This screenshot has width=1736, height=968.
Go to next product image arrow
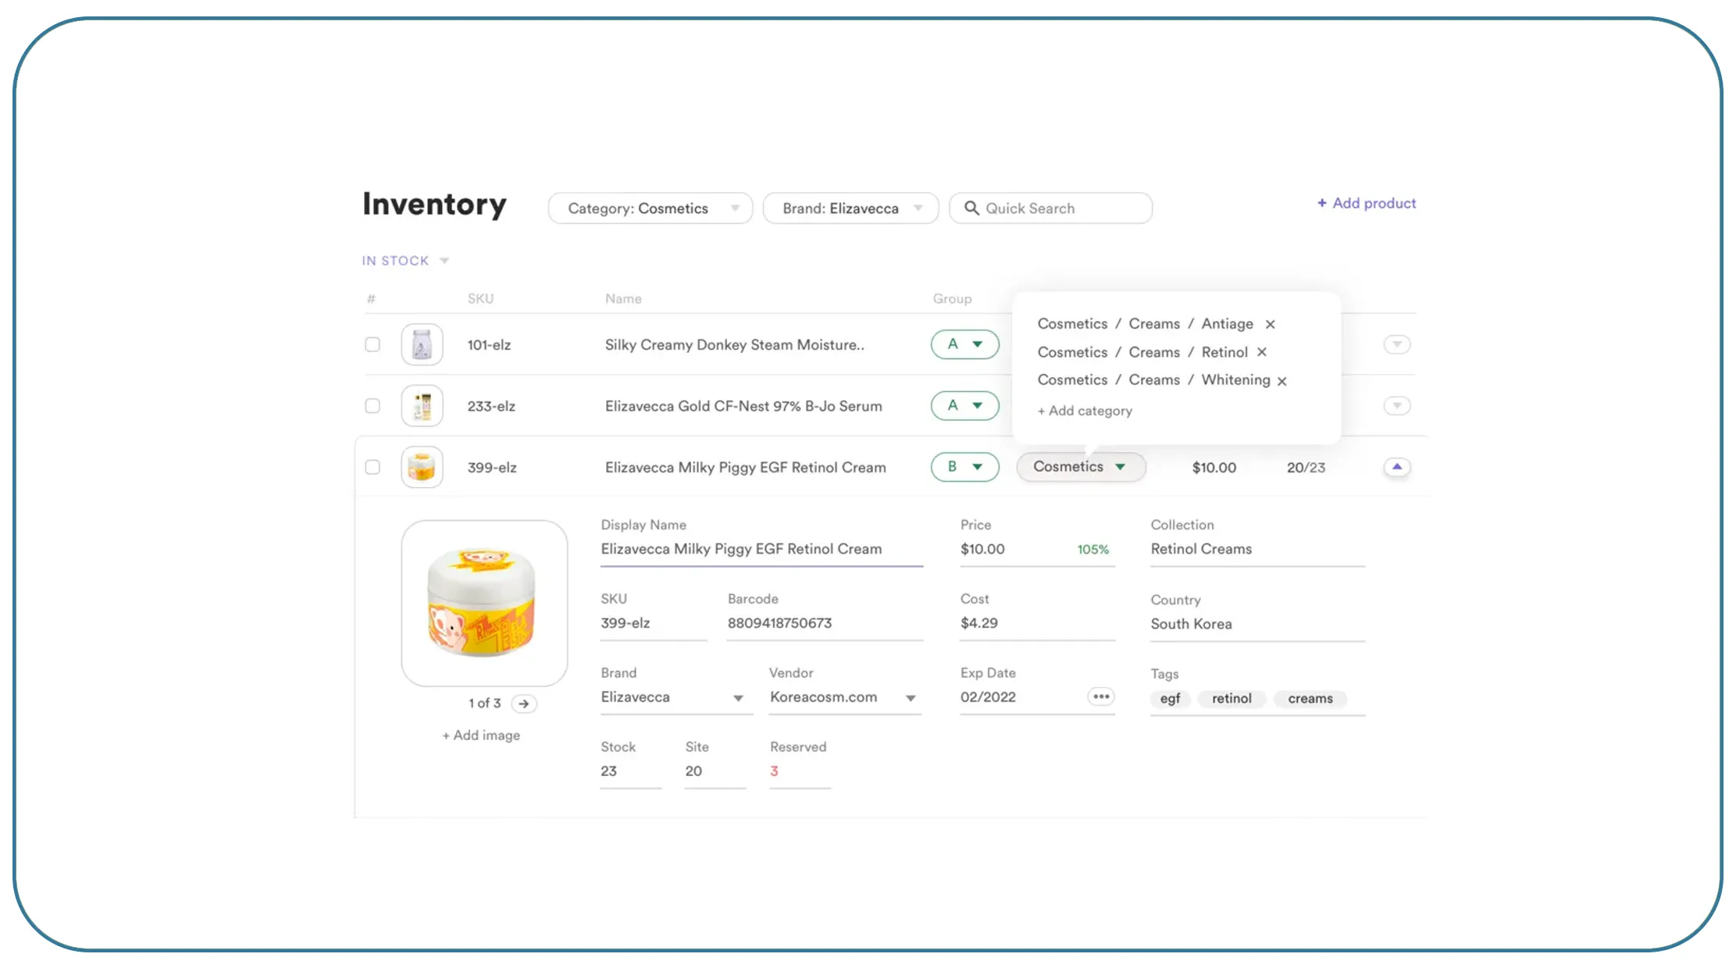pos(524,703)
